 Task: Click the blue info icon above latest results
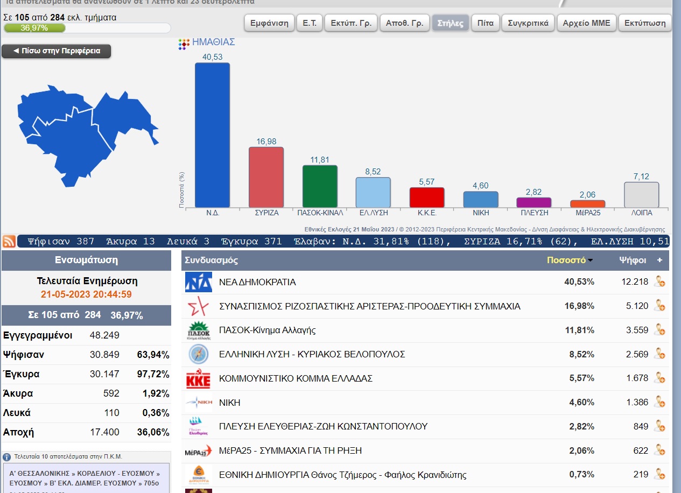point(7,457)
